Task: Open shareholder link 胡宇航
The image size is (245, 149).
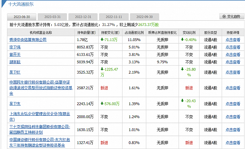Action: (15, 62)
